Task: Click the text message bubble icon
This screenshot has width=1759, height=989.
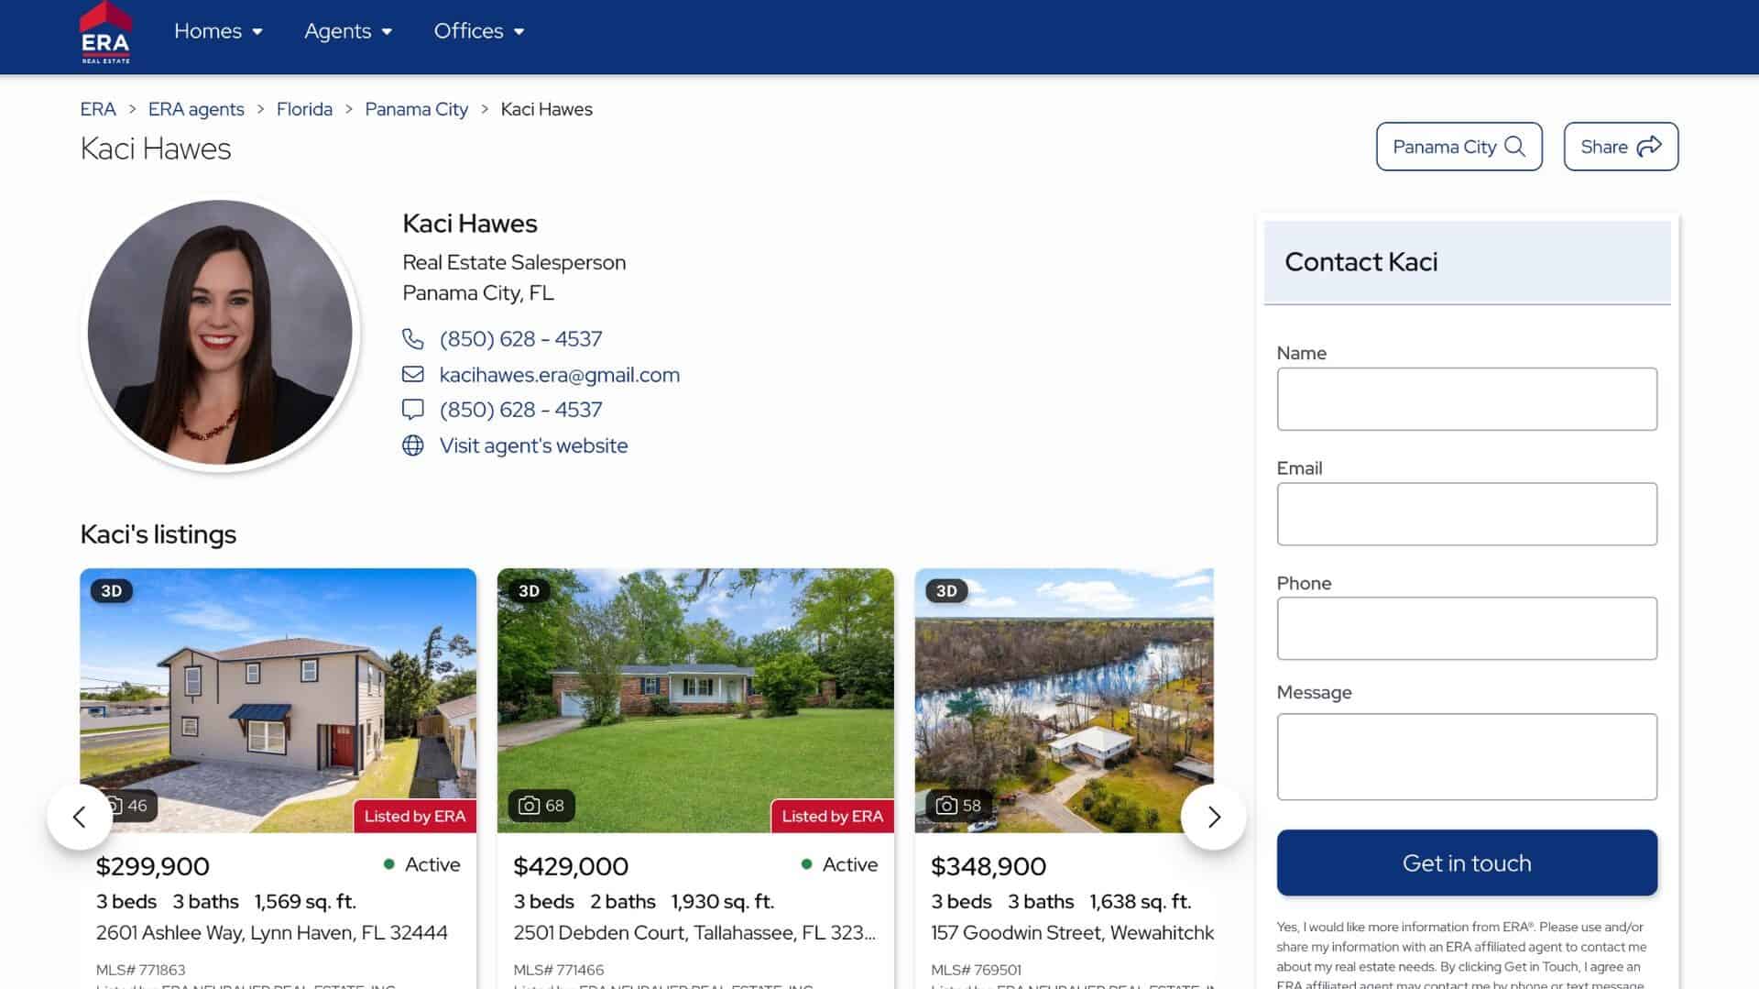Action: coord(413,410)
